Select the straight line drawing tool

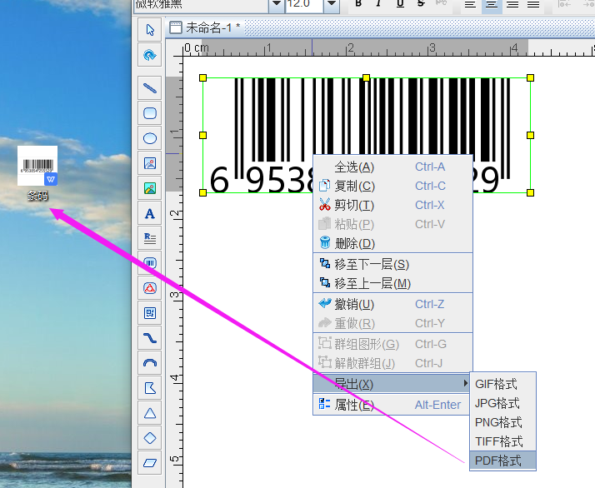tap(150, 87)
